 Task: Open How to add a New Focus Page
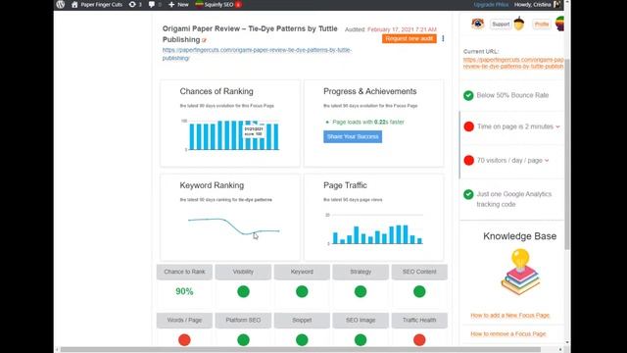pos(509,316)
